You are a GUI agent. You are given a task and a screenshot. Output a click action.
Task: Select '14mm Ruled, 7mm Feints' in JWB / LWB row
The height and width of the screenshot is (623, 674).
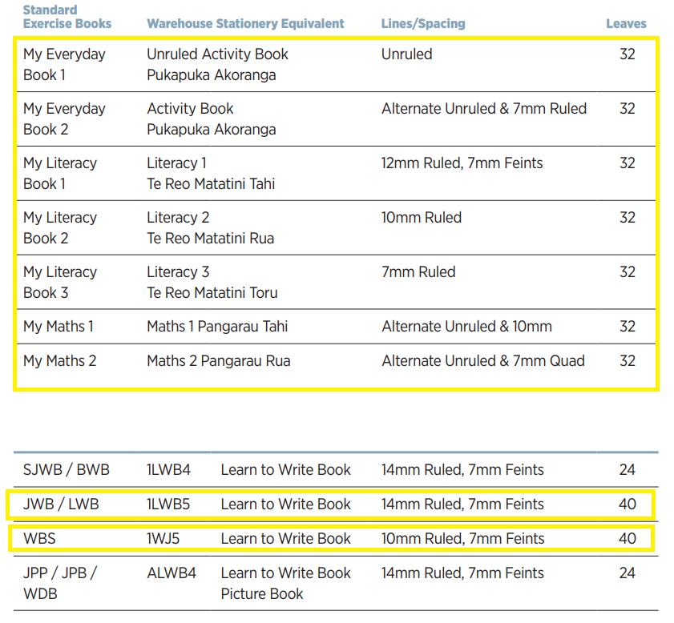pos(462,504)
